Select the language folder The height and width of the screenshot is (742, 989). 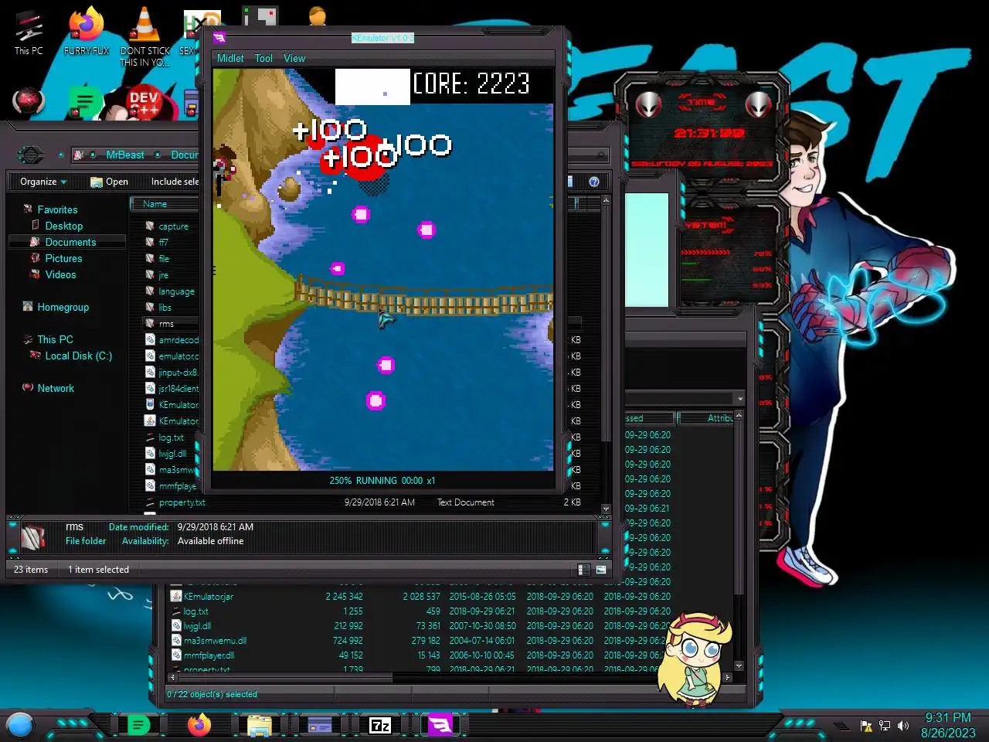(176, 291)
